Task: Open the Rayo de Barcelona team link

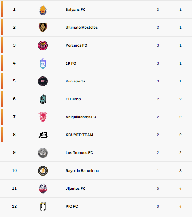Action: (82, 171)
